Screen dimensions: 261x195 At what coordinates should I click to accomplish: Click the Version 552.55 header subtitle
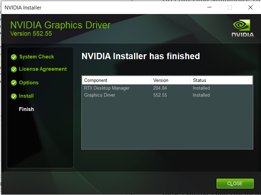tap(31, 34)
